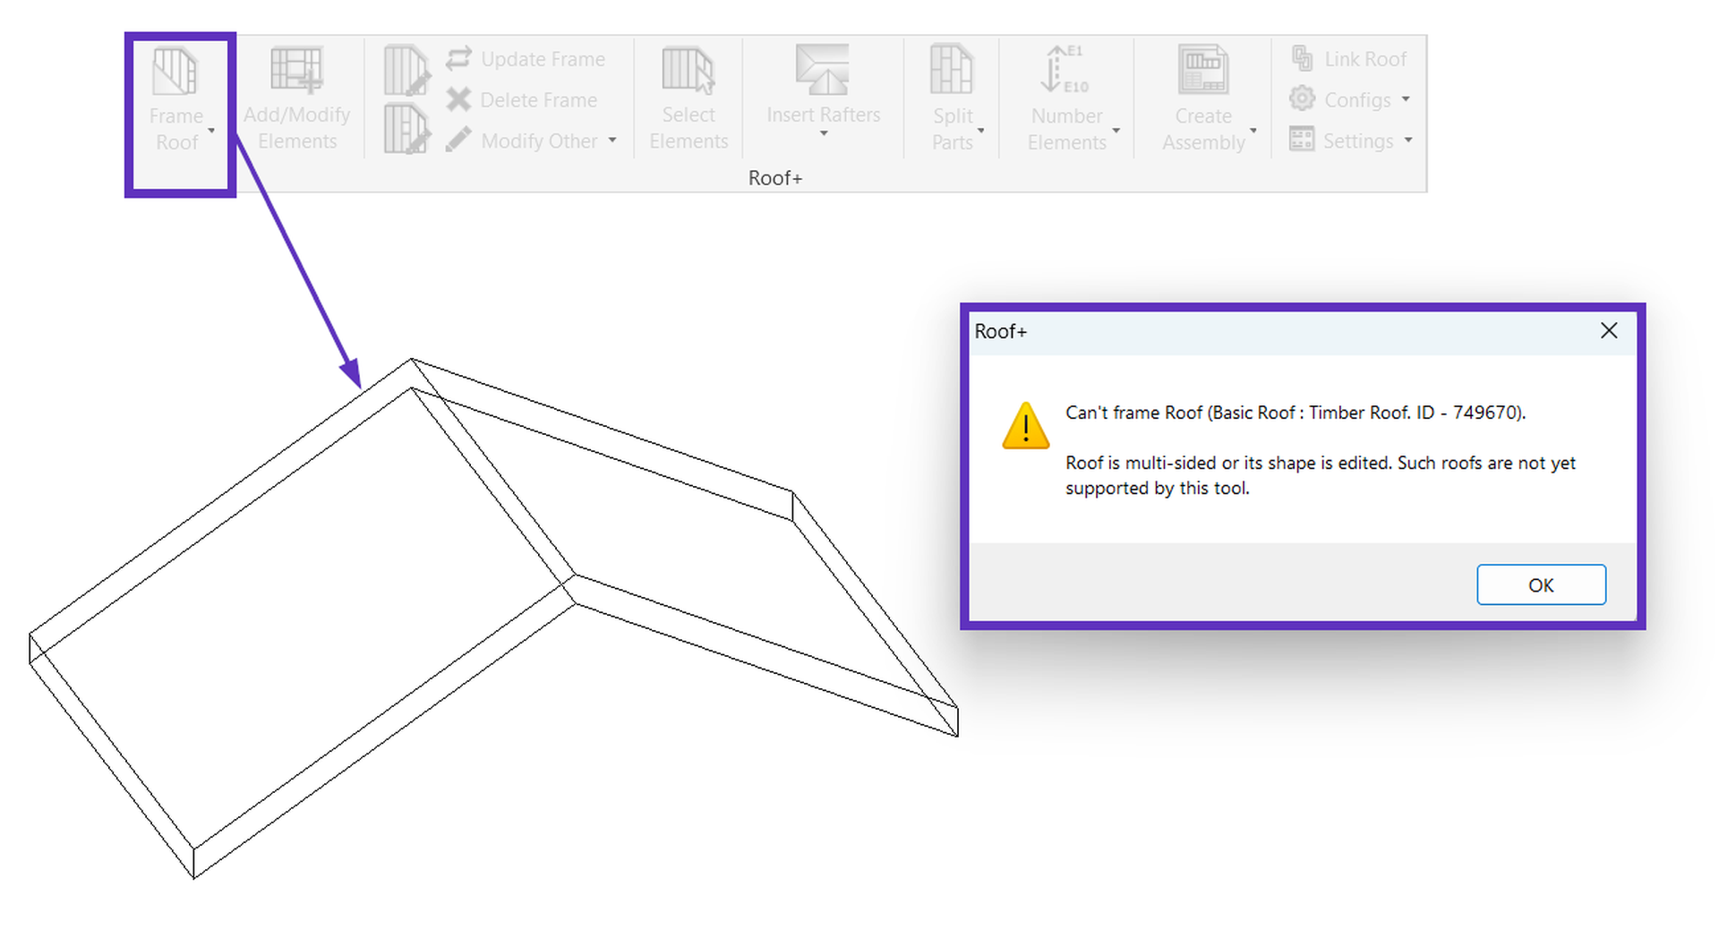Screen dimensions: 1719x946
Task: Click the Delete Frame X icon
Action: 458,99
